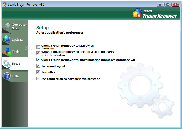Screen dimensions: 182x129
Task: Uncheck updating malwares database option
Action: point(38,60)
